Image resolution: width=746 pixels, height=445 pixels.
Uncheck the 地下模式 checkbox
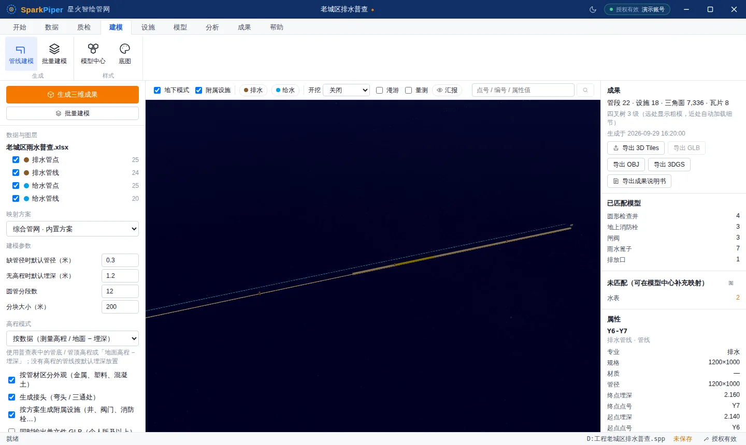[157, 90]
